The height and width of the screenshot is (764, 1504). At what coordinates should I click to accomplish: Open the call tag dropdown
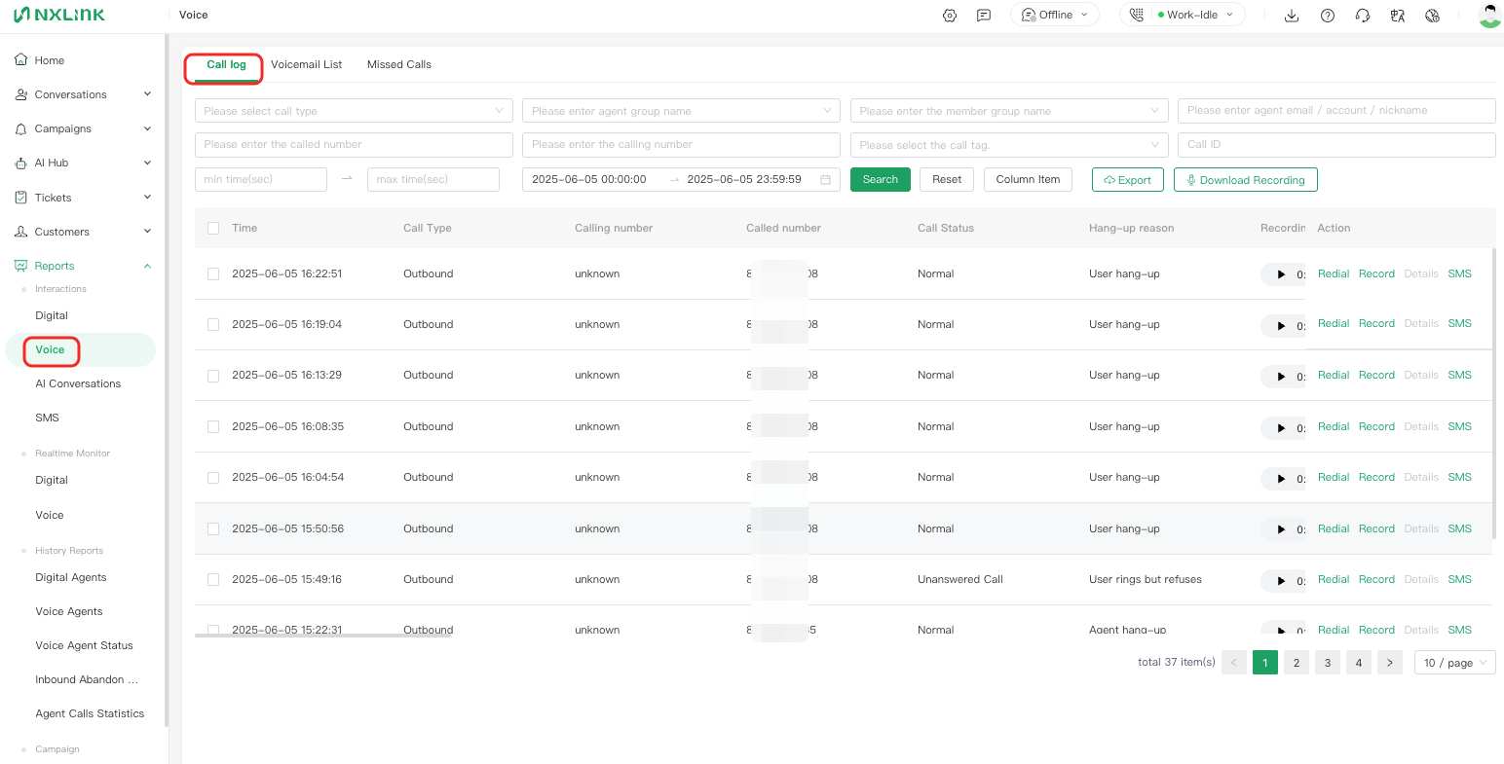pos(1009,145)
